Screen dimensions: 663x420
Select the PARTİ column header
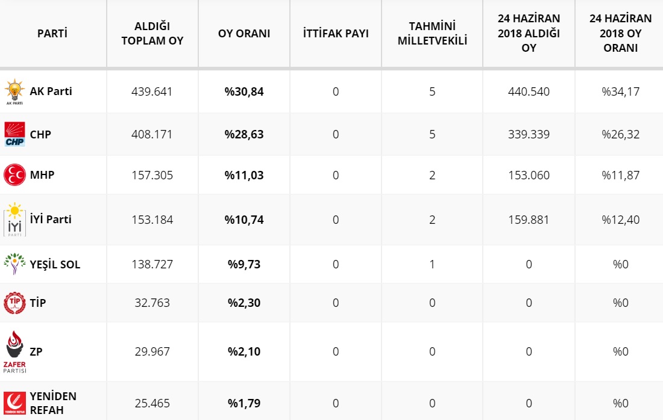click(x=52, y=33)
